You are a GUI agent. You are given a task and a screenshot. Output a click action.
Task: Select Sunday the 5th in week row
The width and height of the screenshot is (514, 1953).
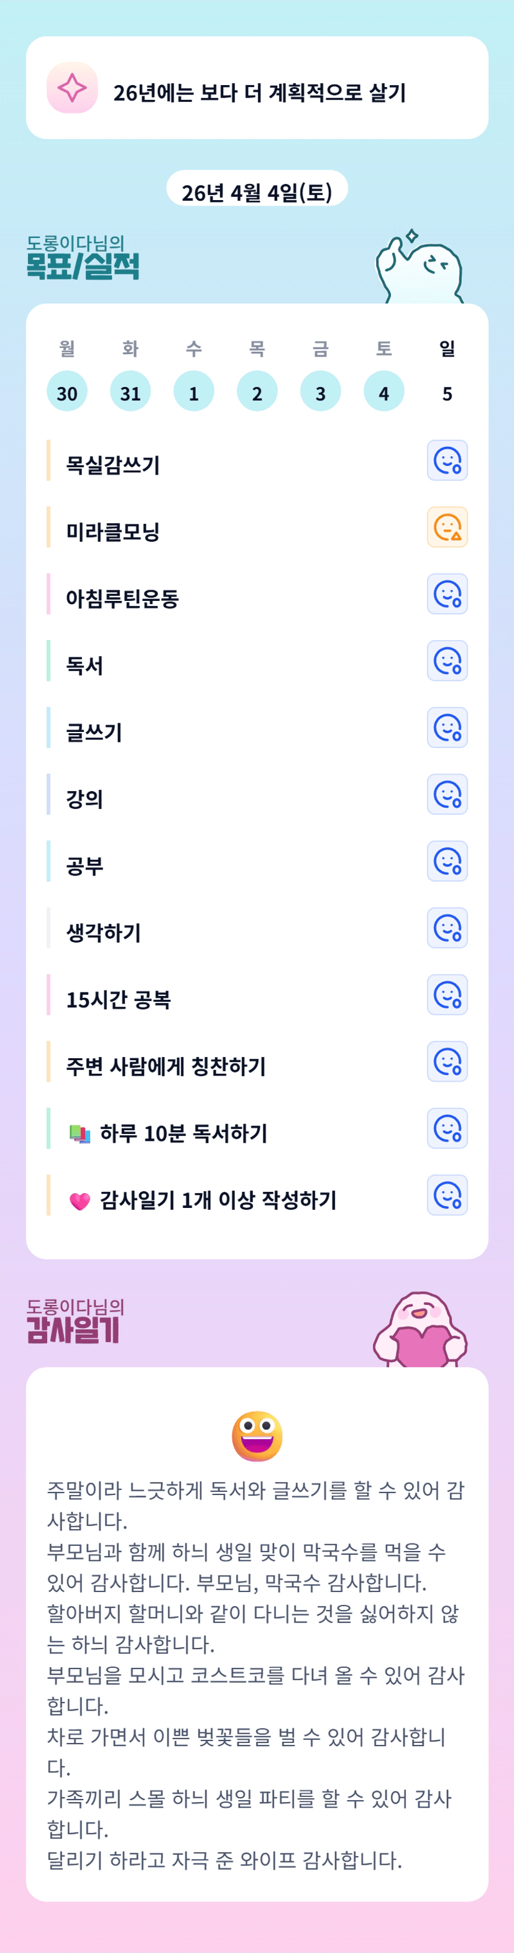[x=447, y=393]
